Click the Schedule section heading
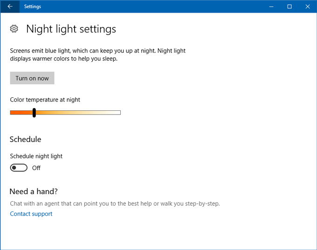317x250 pixels. (26, 139)
